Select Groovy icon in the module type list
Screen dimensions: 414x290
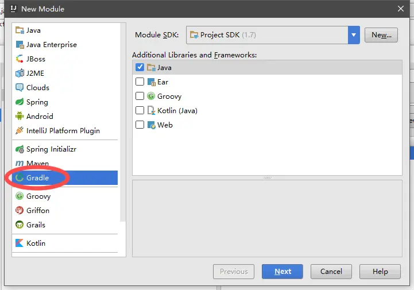(x=20, y=196)
